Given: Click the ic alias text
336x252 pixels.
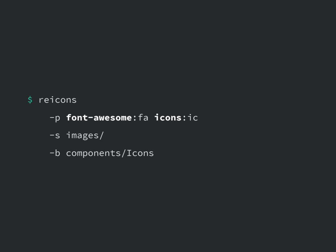Looking at the screenshot, I should (x=192, y=117).
